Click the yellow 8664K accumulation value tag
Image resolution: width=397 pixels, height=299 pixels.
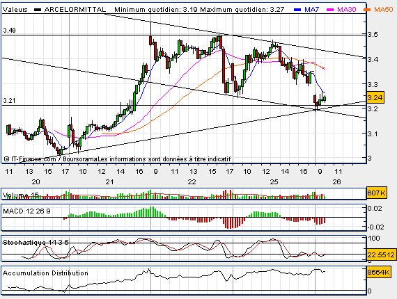379,272
